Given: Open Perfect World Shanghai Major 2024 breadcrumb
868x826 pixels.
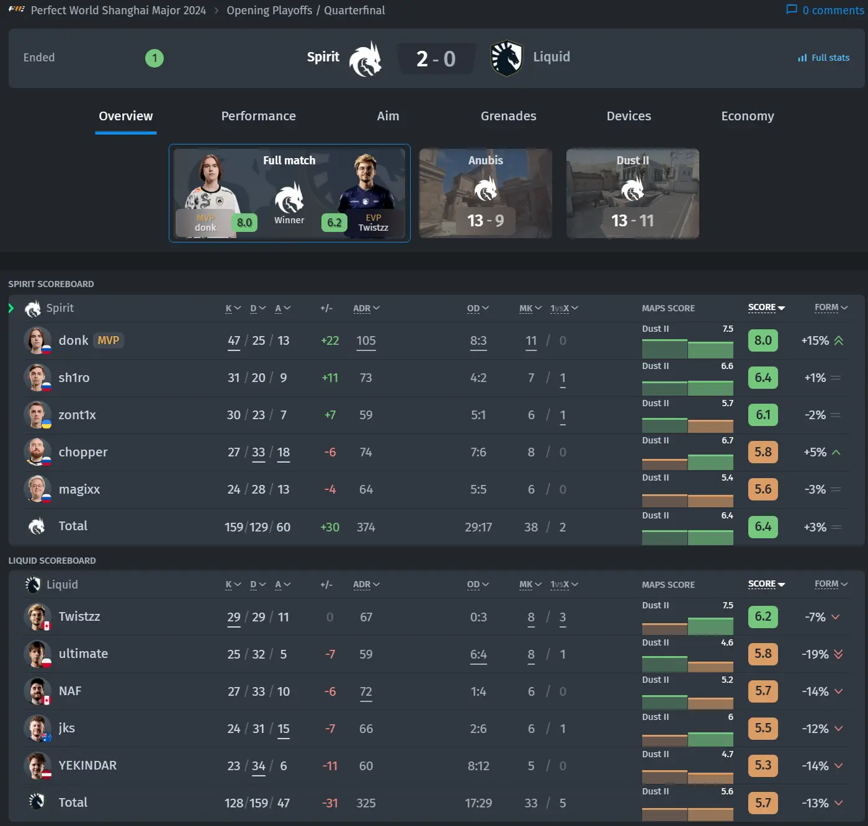Looking at the screenshot, I should click(119, 11).
